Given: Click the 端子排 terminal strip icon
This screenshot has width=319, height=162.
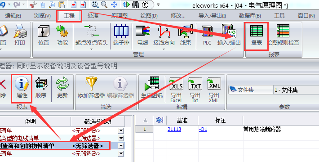Looking at the screenshot, I should click(x=121, y=35).
